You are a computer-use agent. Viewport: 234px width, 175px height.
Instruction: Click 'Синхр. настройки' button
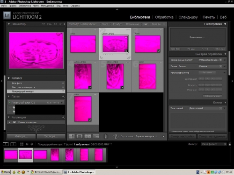(183, 136)
